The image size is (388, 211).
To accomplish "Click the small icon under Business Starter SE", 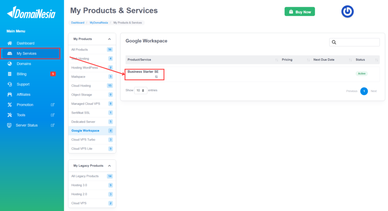I will (x=156, y=77).
